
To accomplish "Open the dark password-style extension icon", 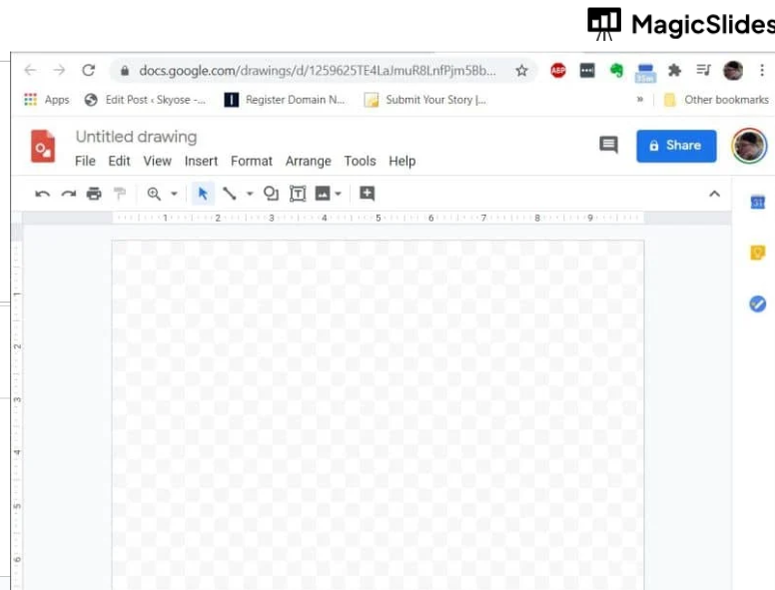I will coord(587,71).
